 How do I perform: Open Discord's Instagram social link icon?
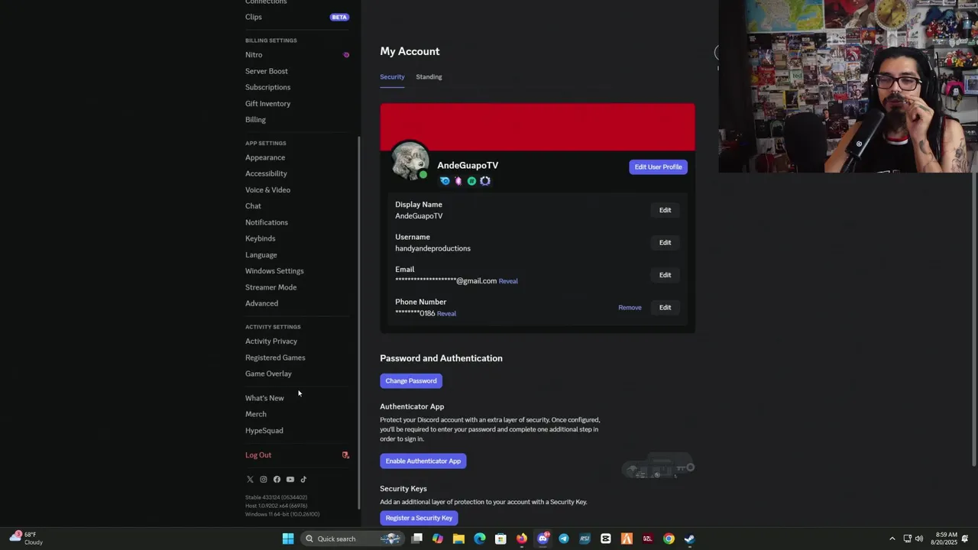[264, 480]
